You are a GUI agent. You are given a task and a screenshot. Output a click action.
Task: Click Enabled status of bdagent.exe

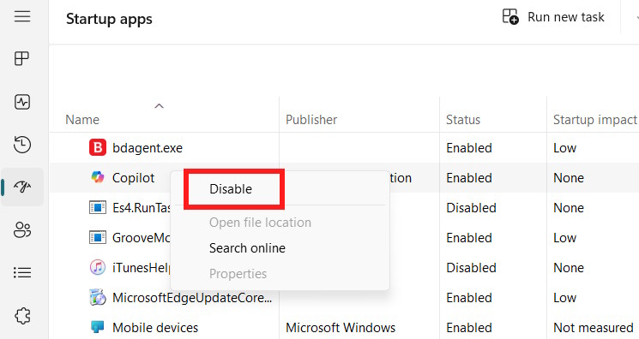(469, 148)
